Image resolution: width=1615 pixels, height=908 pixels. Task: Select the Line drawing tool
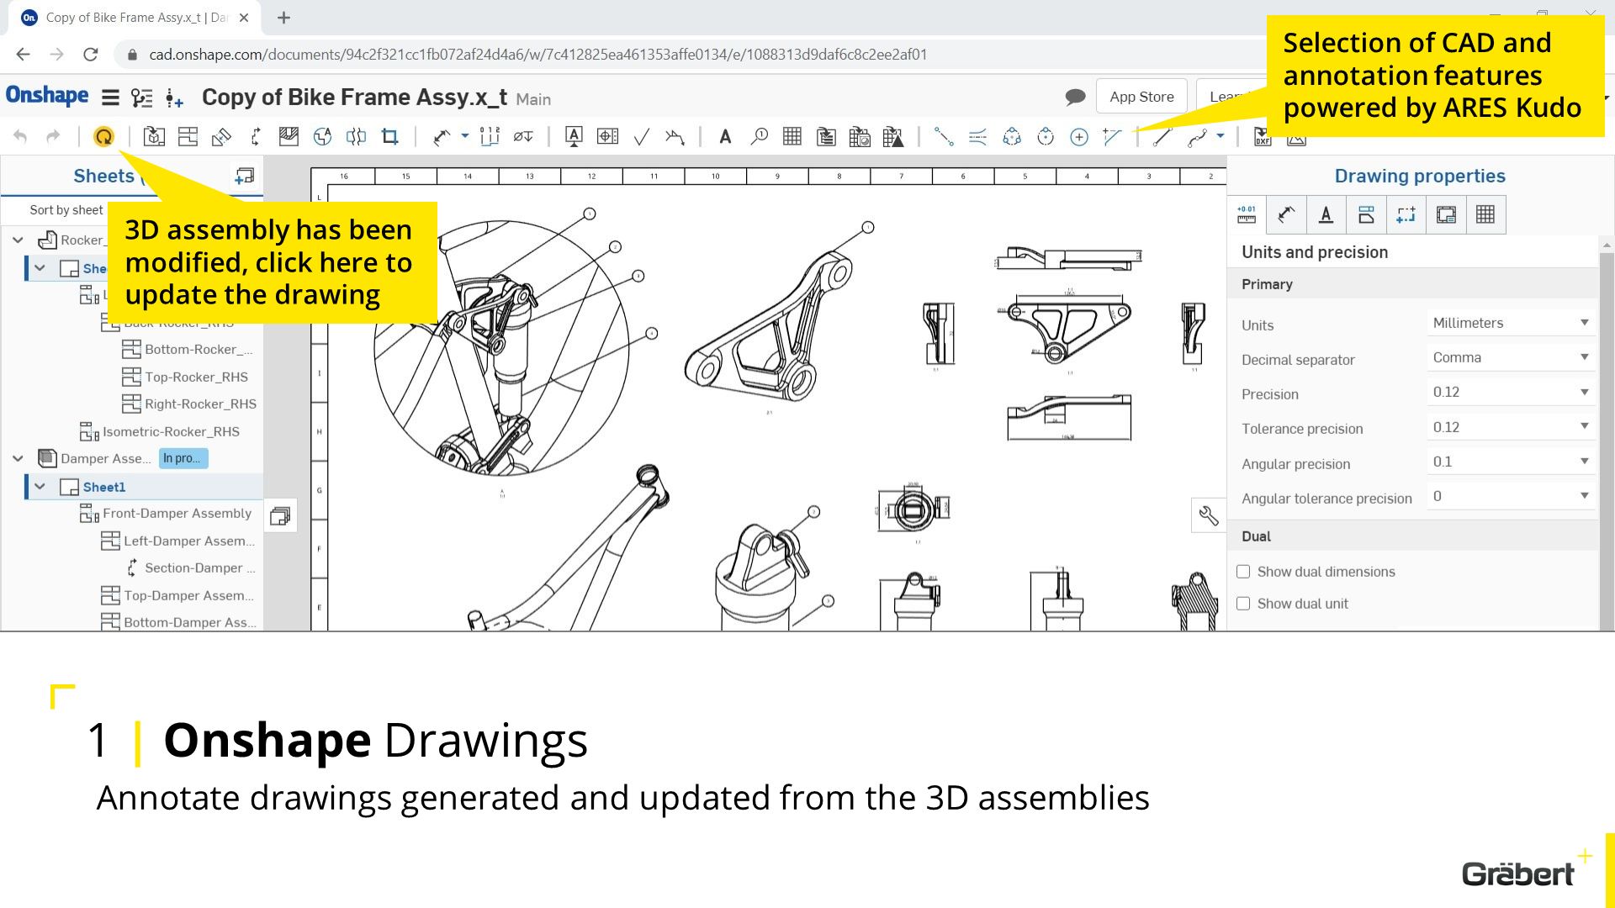(x=1162, y=136)
